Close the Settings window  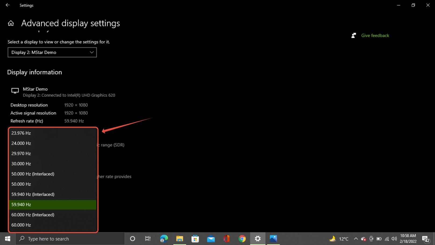(428, 5)
